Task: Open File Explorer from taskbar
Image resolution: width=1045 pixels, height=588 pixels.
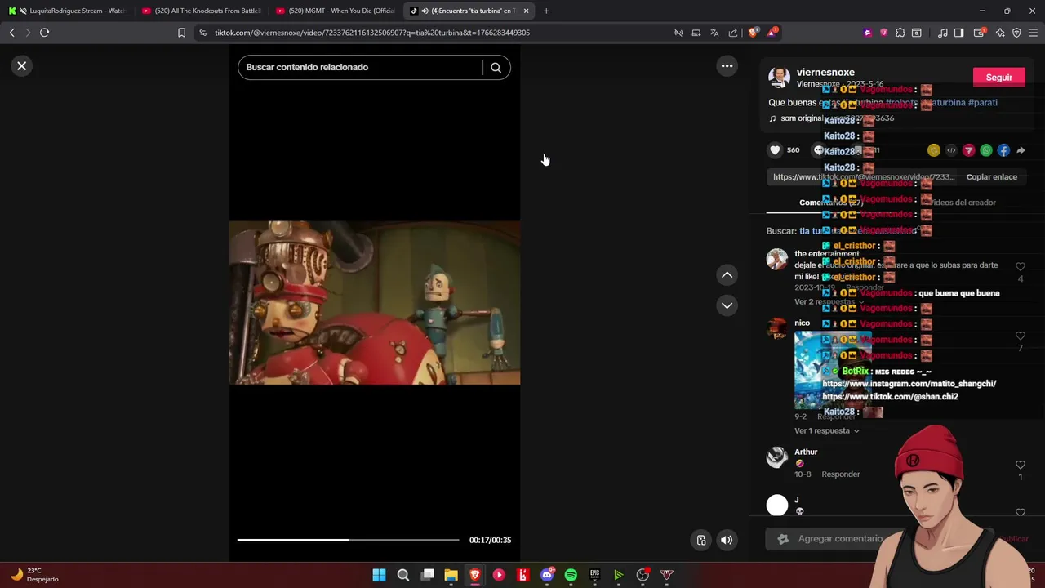Action: pos(451,575)
